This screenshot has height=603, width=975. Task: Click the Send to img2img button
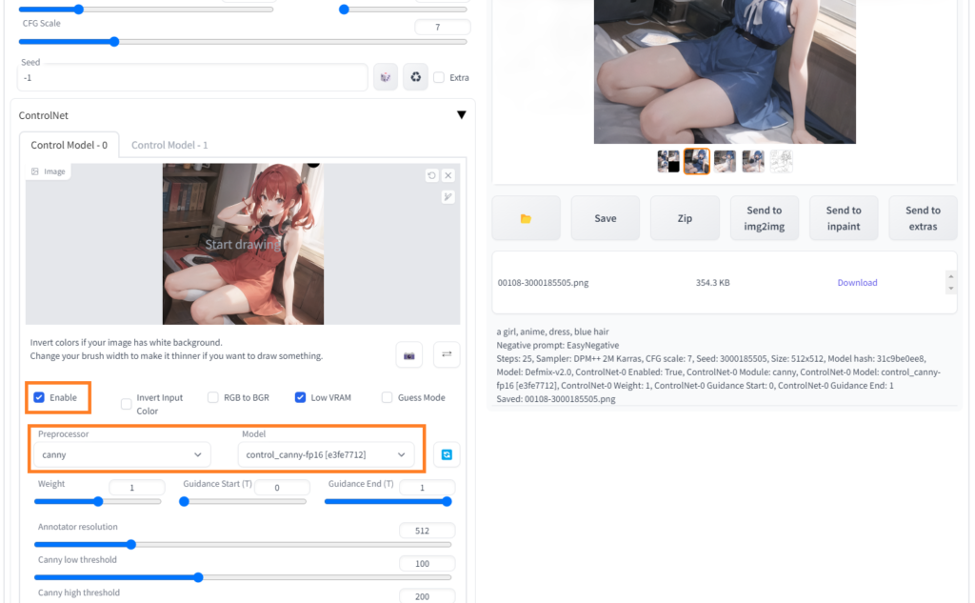(x=764, y=218)
